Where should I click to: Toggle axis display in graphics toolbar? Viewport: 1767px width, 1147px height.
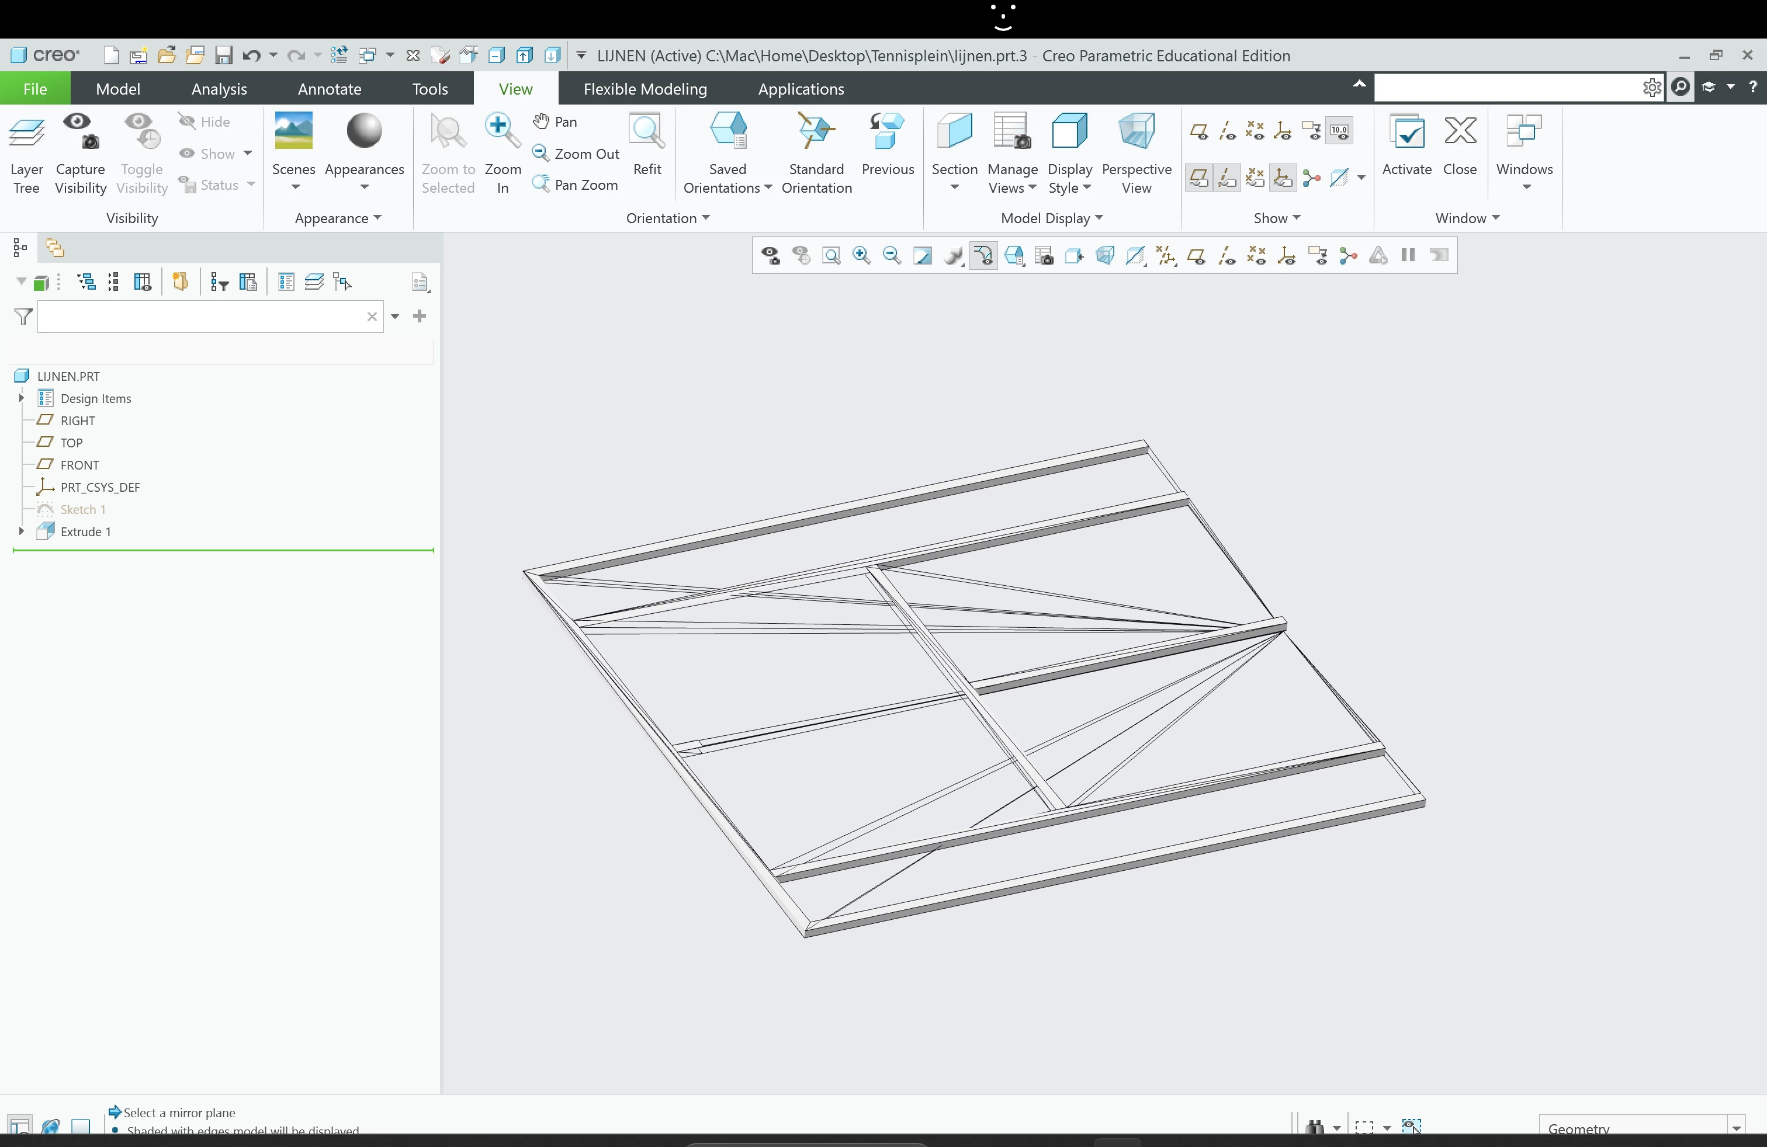[x=1226, y=256]
